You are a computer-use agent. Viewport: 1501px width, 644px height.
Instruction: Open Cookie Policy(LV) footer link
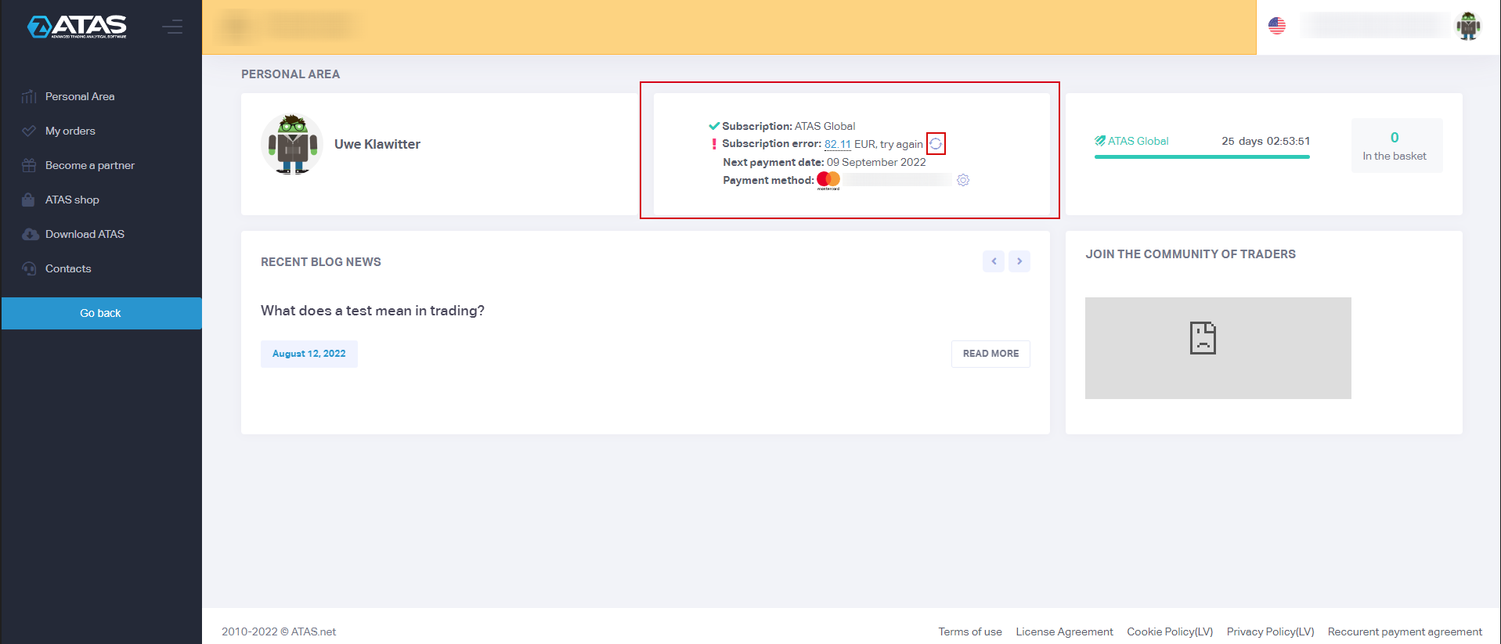(x=1170, y=631)
